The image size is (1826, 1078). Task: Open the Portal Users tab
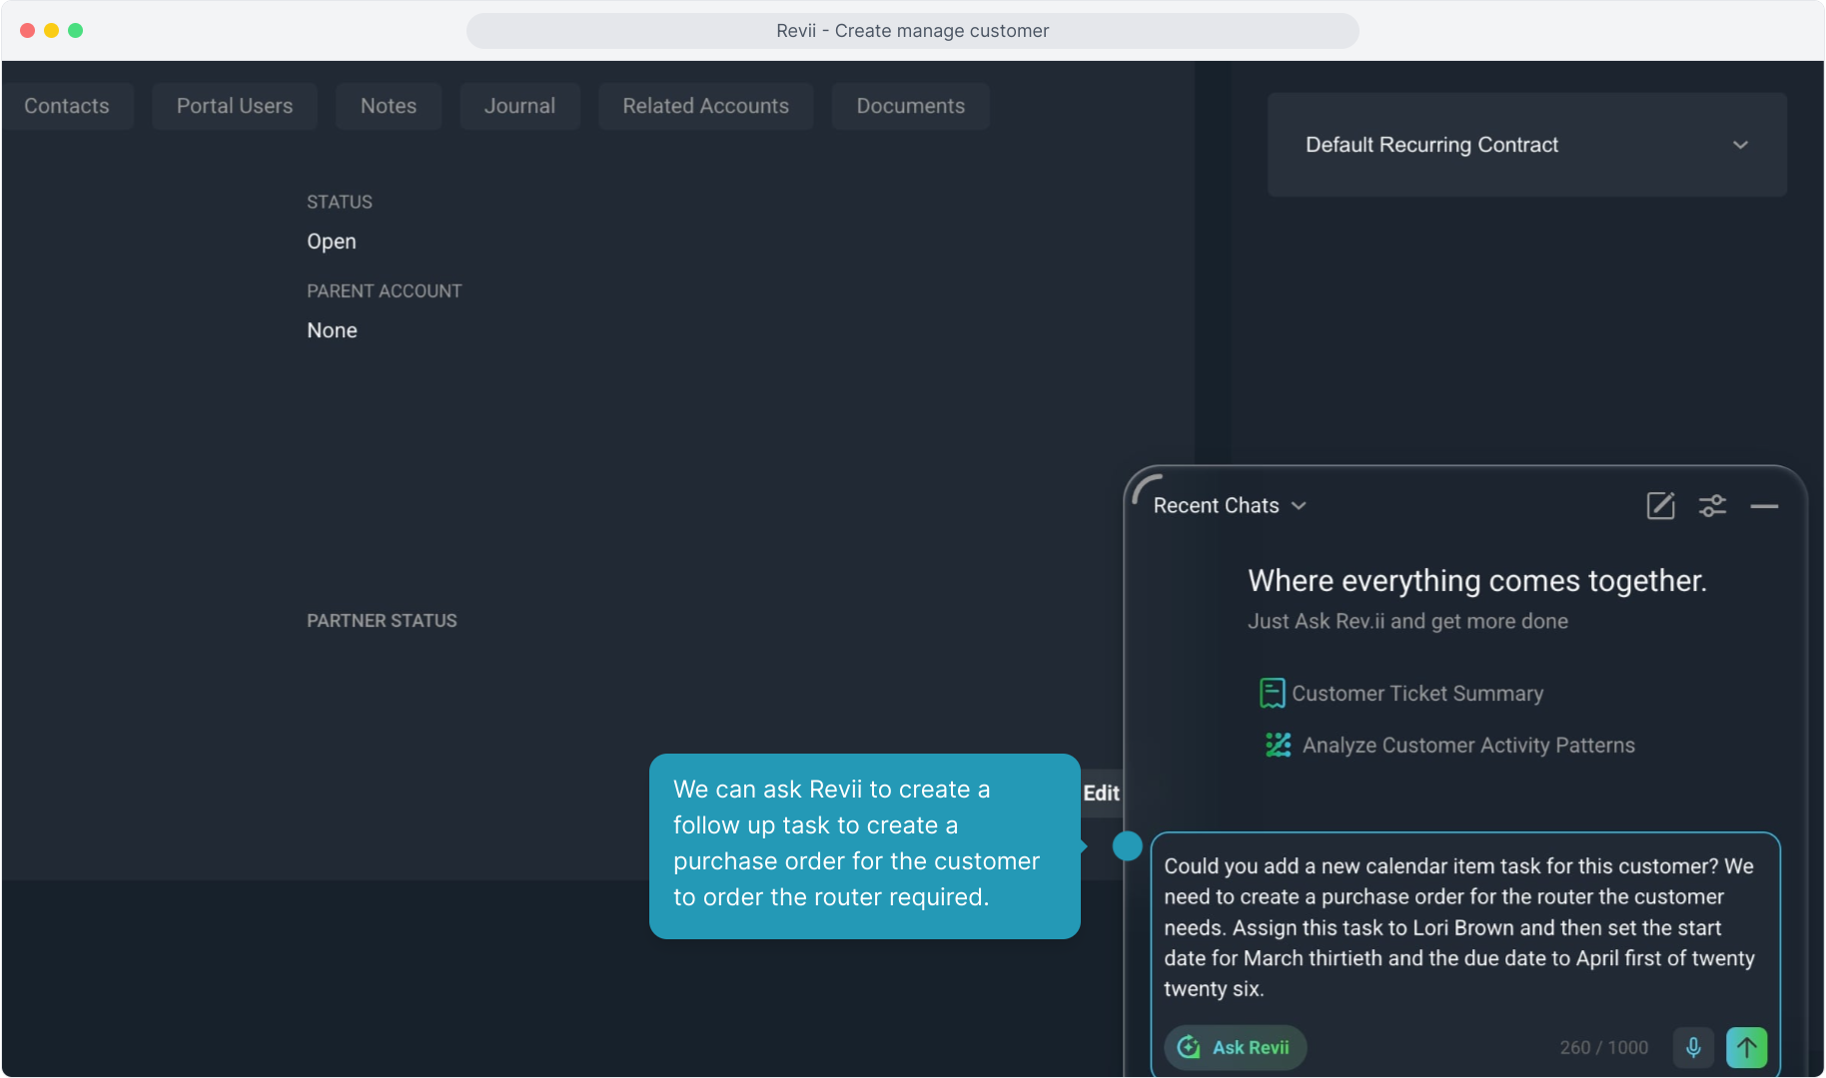235,106
